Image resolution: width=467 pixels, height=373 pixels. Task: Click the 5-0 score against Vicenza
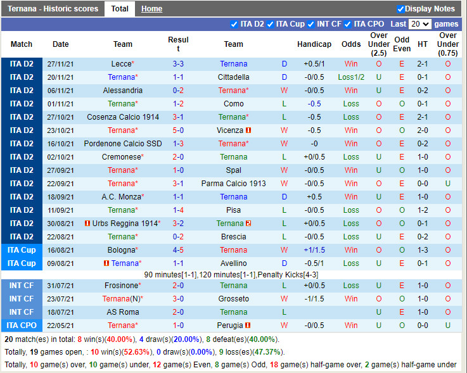pyautogui.click(x=178, y=130)
